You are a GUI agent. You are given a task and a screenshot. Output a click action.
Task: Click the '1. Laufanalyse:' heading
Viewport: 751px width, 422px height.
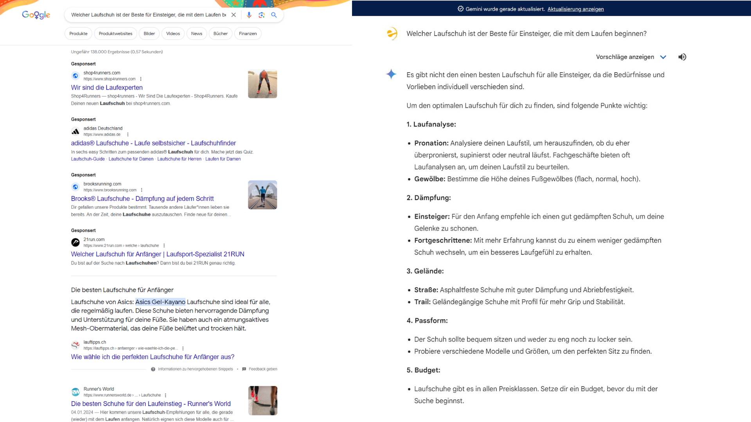(431, 124)
